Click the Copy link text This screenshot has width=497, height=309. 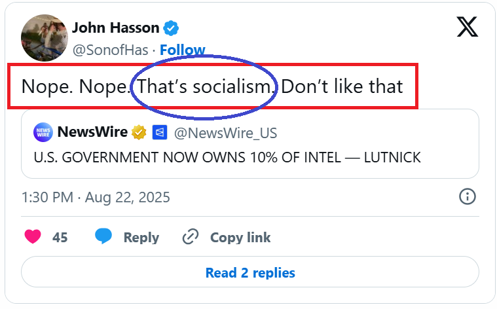pyautogui.click(x=240, y=238)
